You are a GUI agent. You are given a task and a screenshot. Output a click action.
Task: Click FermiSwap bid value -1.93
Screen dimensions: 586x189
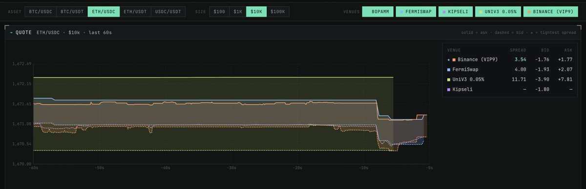click(x=543, y=70)
